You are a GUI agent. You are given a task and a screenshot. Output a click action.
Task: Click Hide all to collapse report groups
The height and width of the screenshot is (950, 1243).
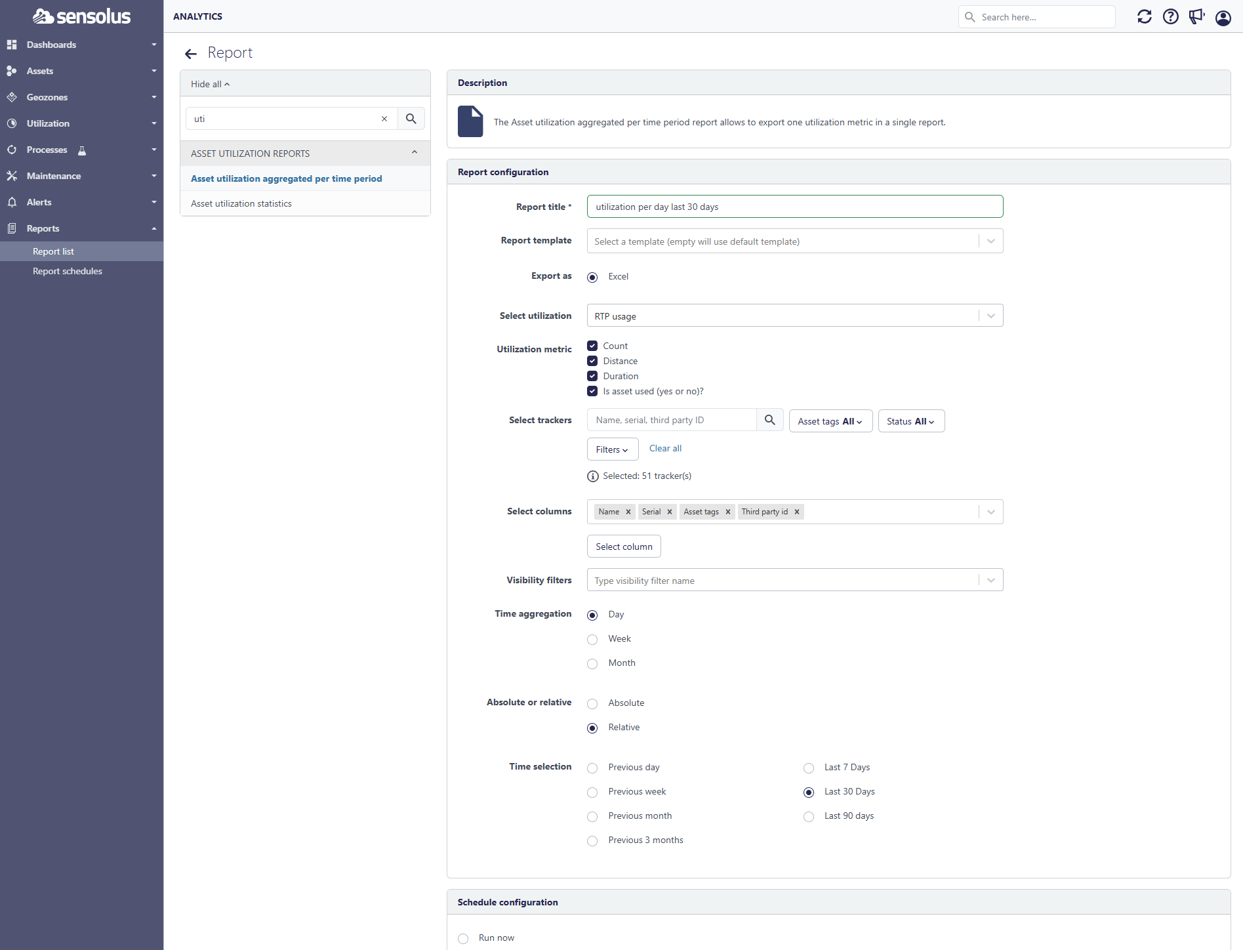210,84
